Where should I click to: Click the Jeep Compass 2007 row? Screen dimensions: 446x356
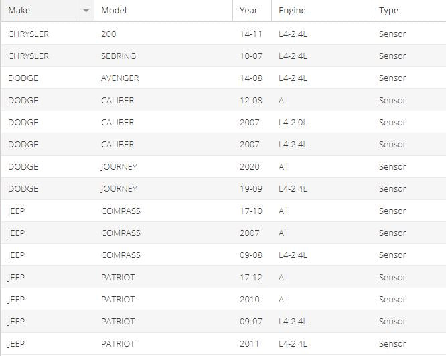pyautogui.click(x=224, y=233)
